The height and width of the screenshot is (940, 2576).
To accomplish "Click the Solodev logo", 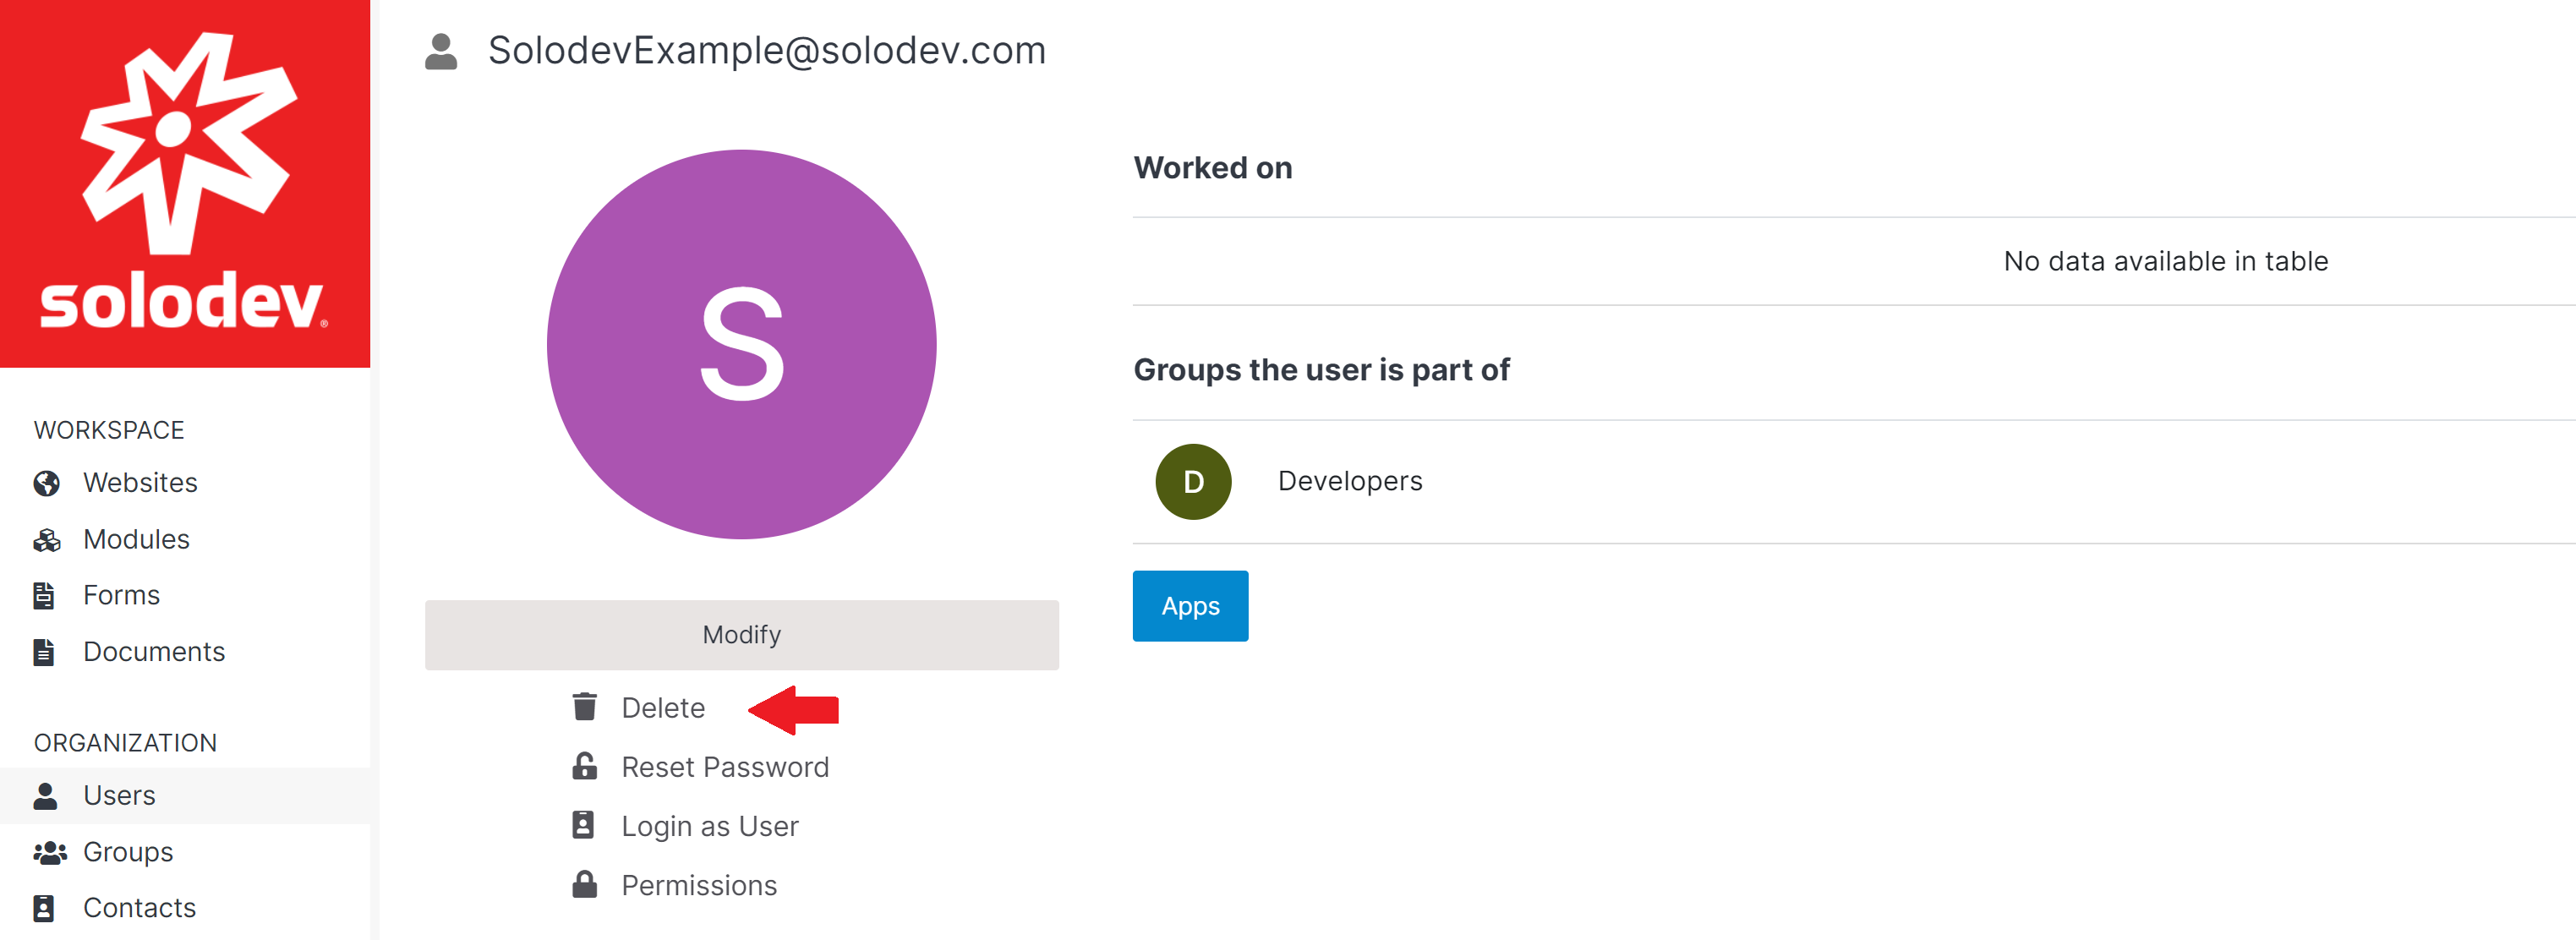I will point(184,183).
